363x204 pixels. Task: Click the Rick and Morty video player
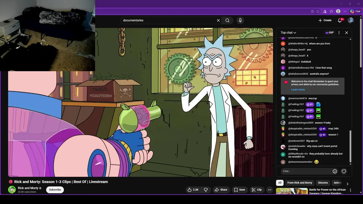point(141,102)
